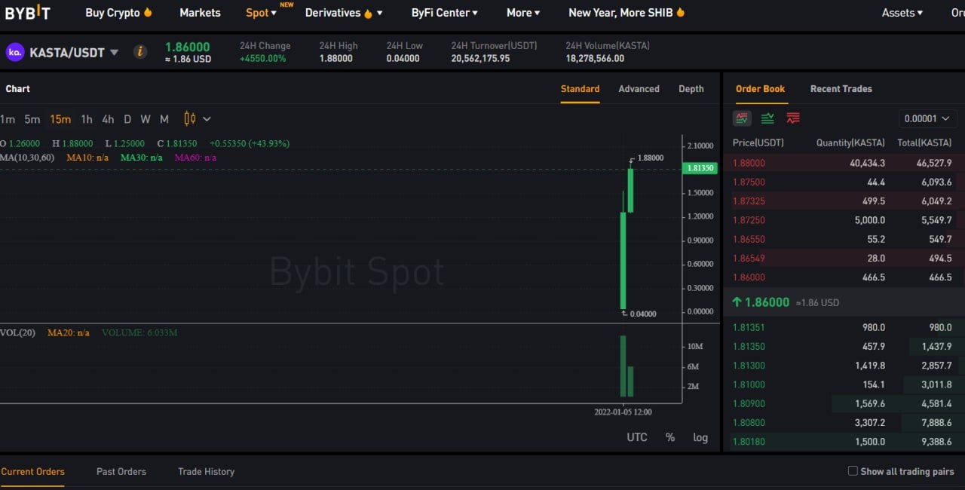Click sell order price 1.88000
965x490 pixels.
coord(749,163)
